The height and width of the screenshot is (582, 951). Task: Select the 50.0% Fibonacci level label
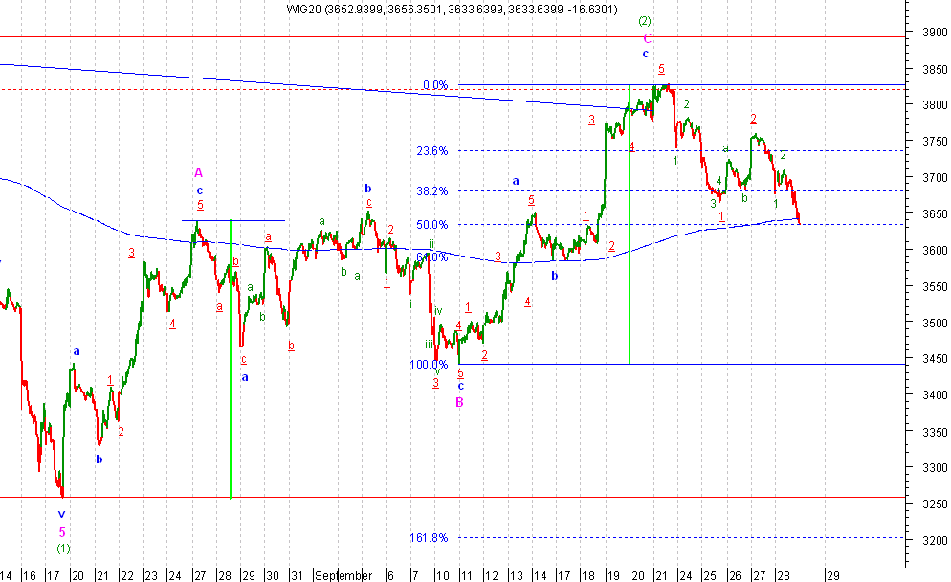[431, 225]
